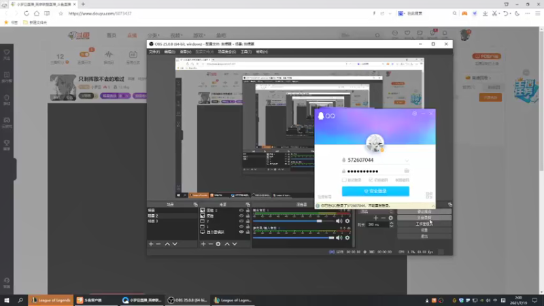Open QQ login settings gear icon
Image resolution: width=544 pixels, height=306 pixels.
click(x=414, y=114)
